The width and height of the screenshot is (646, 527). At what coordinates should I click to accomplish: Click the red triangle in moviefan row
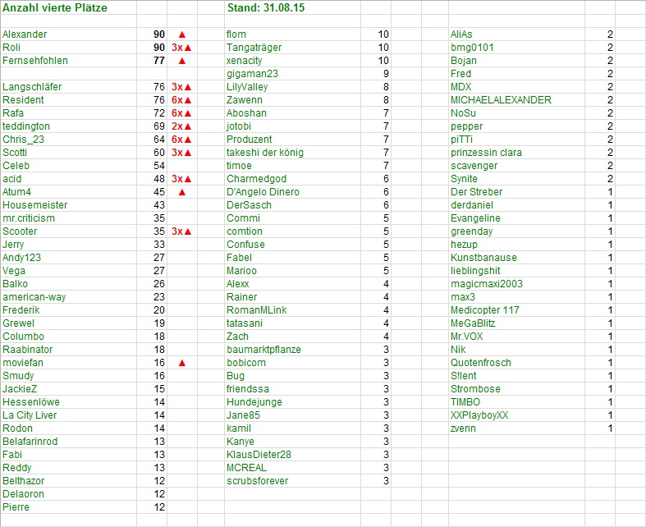tap(181, 363)
